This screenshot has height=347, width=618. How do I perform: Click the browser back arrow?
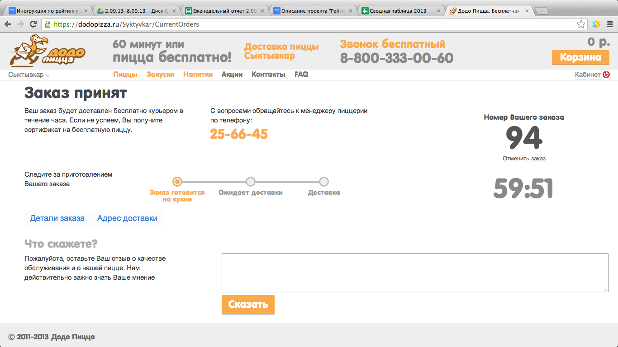tap(8, 24)
